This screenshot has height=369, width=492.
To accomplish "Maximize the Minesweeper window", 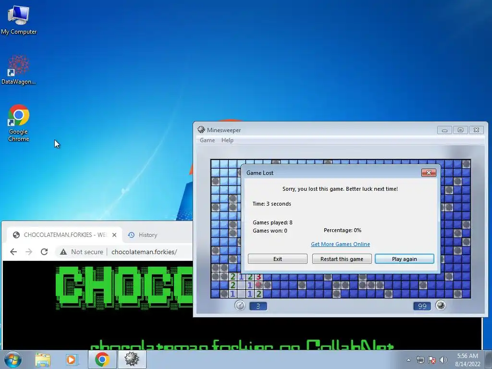I will point(460,130).
